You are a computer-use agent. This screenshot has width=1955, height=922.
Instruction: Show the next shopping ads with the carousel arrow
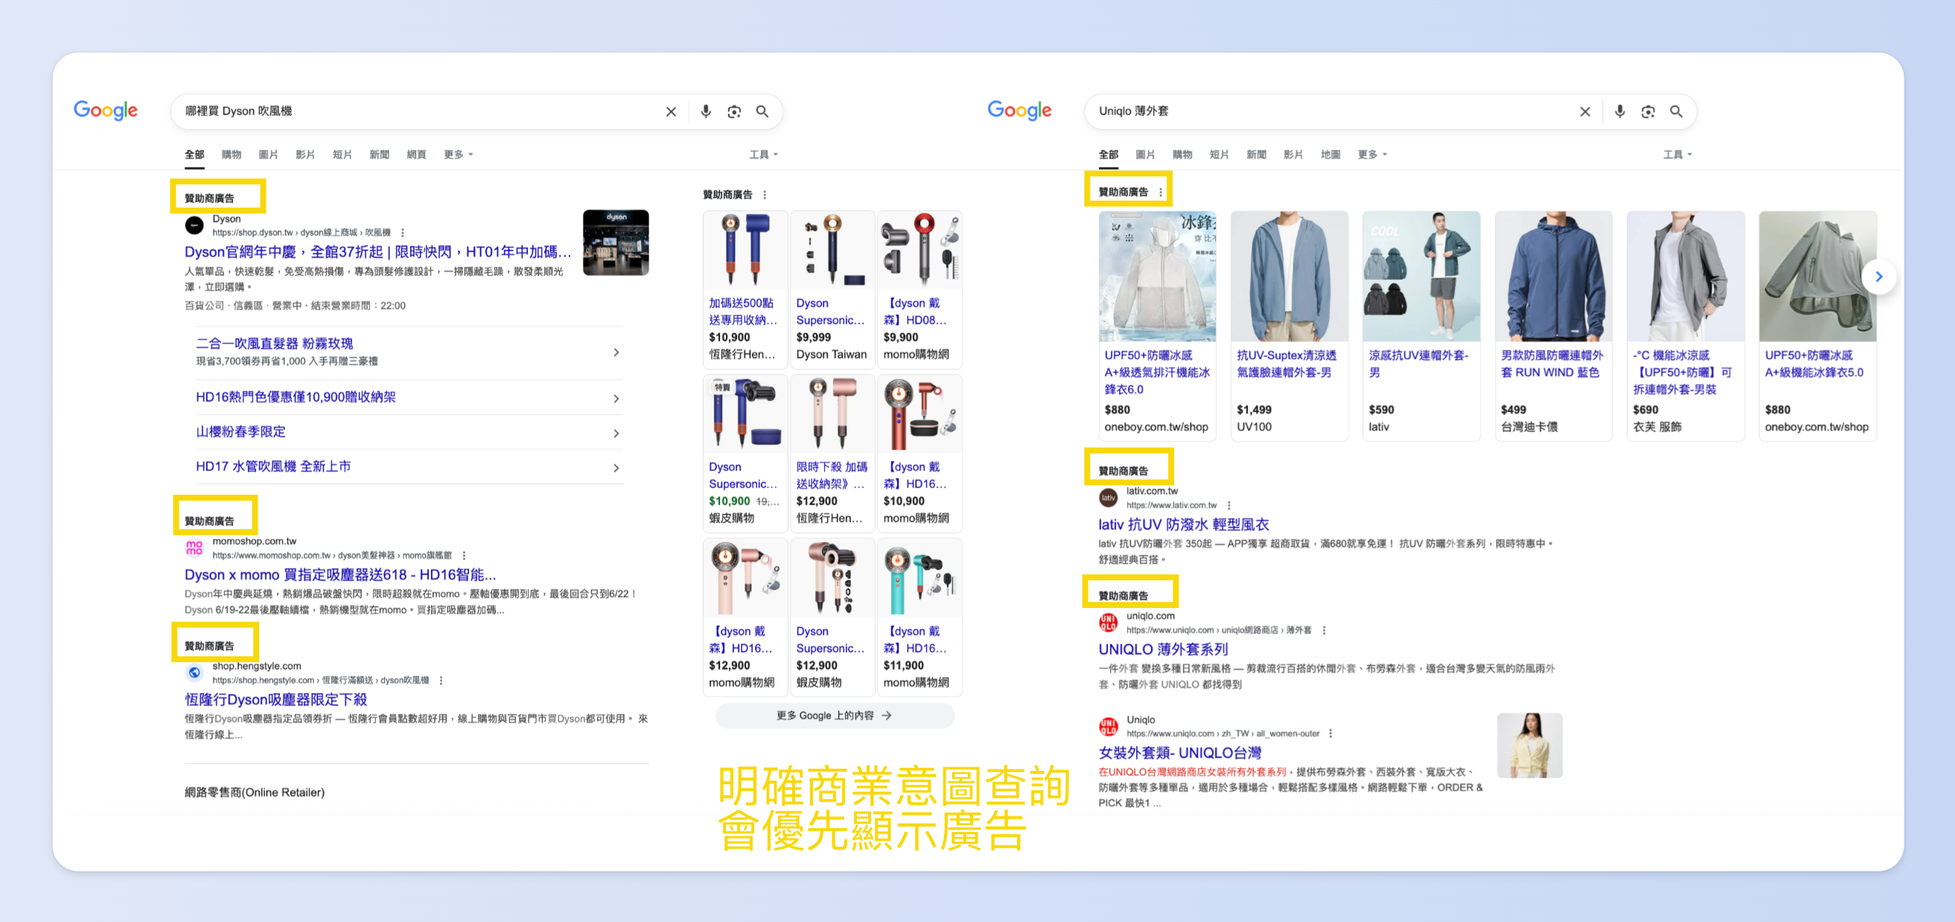coord(1878,277)
